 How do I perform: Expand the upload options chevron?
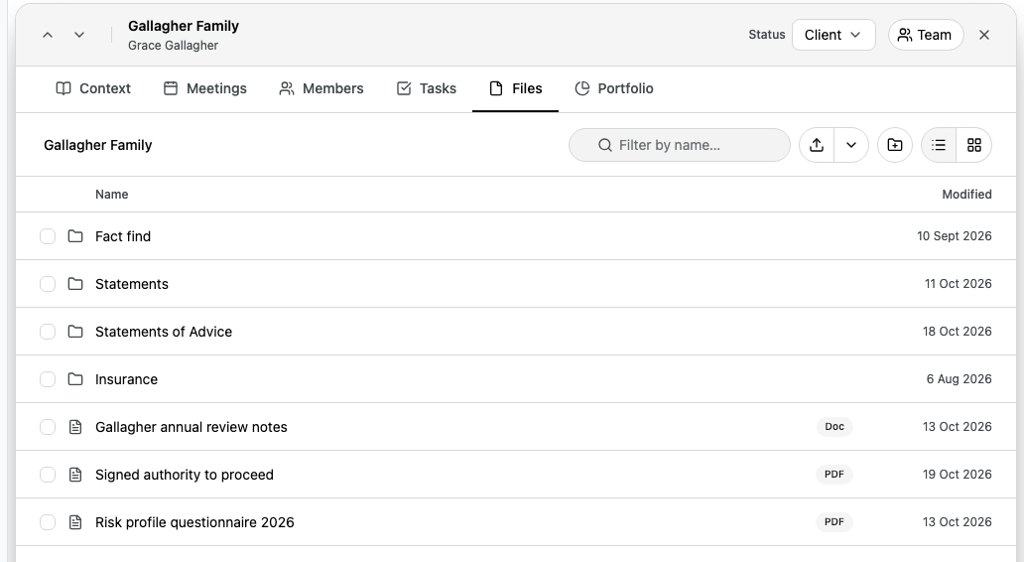tap(851, 145)
